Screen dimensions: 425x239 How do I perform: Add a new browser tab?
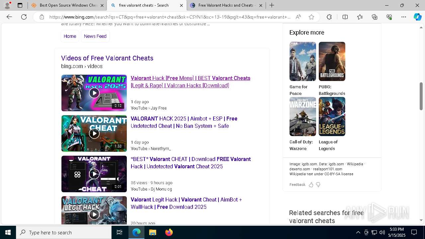(272, 5)
